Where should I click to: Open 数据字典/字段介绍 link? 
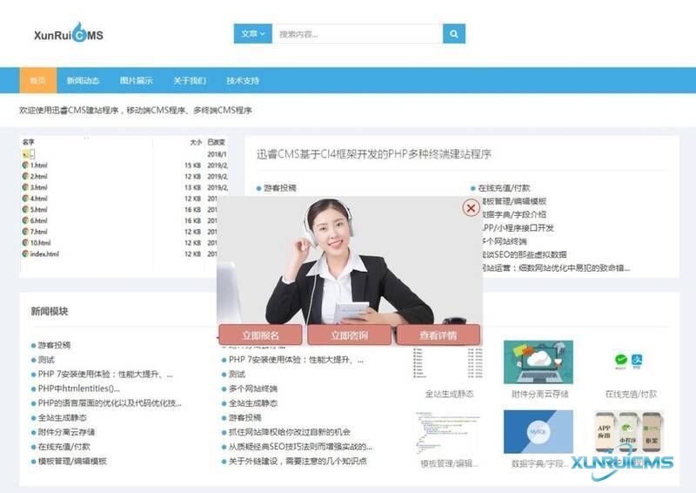514,214
